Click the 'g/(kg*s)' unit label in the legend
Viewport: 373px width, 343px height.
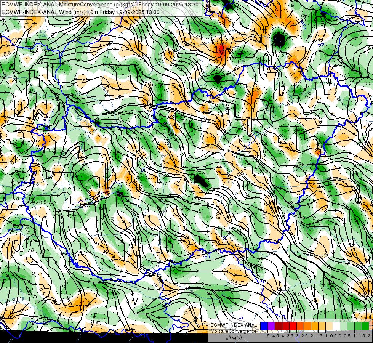pyautogui.click(x=234, y=337)
